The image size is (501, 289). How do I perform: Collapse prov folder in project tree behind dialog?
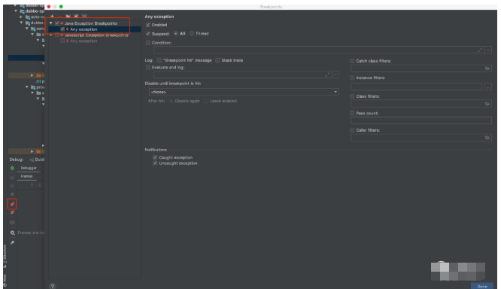[27, 87]
